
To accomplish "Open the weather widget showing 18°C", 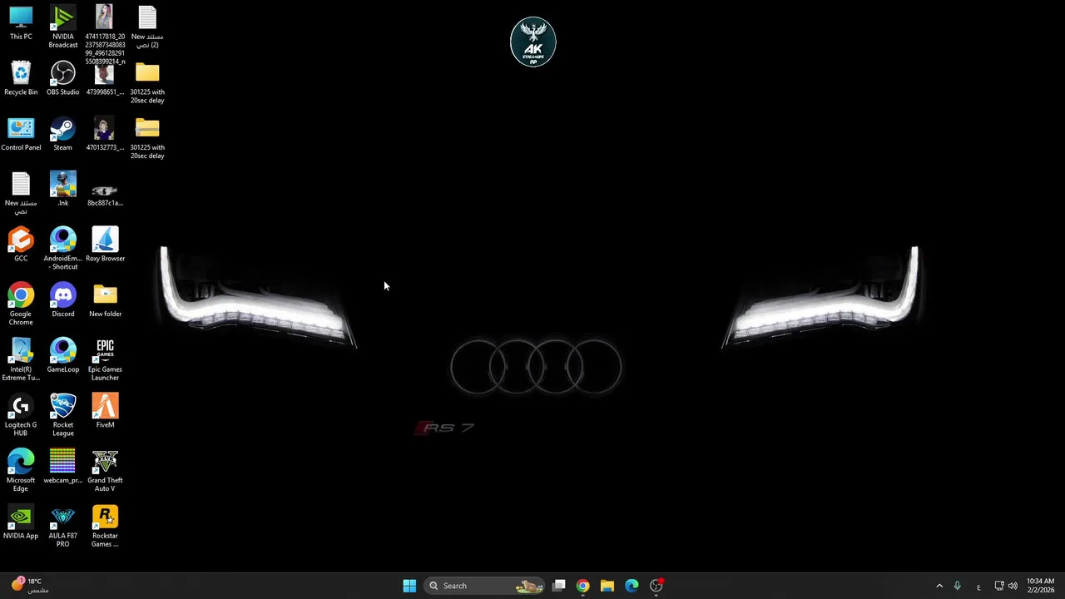I will tap(30, 586).
